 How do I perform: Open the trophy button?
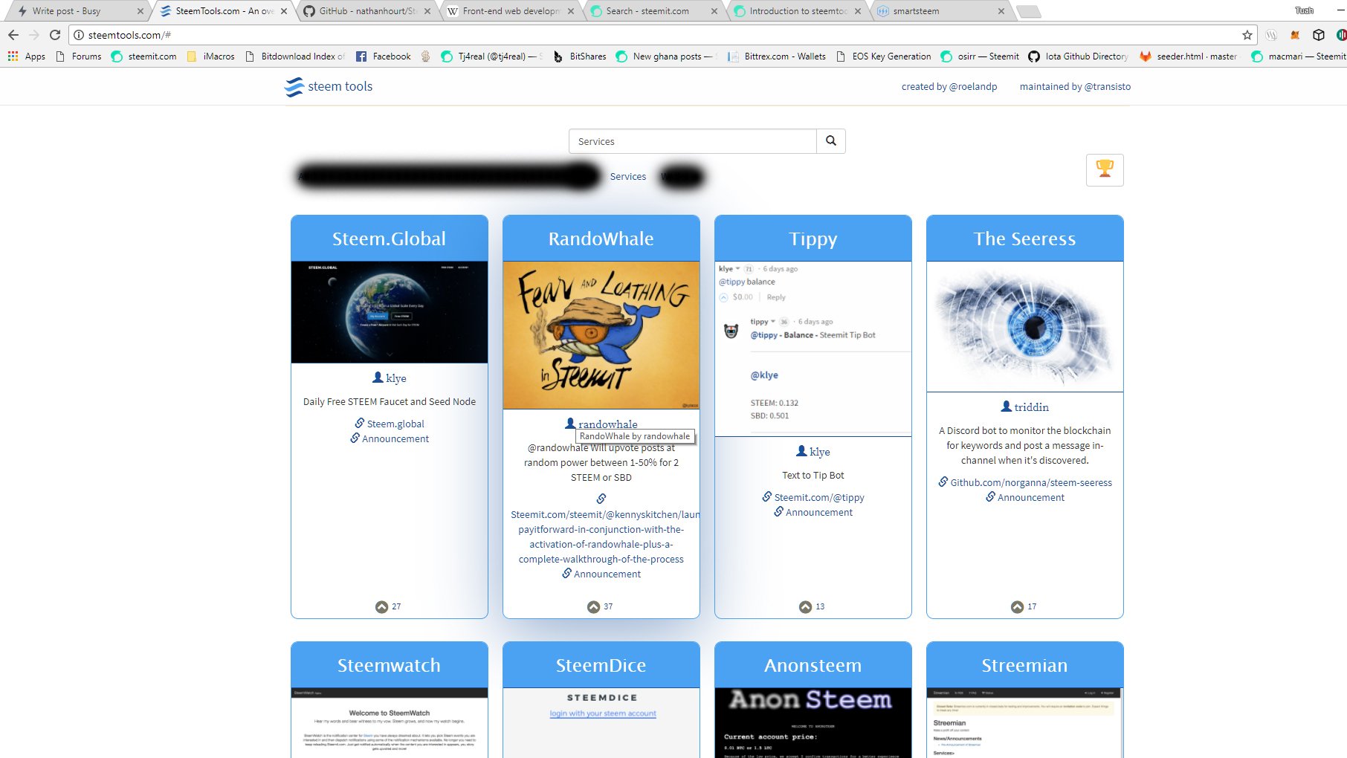coord(1105,170)
